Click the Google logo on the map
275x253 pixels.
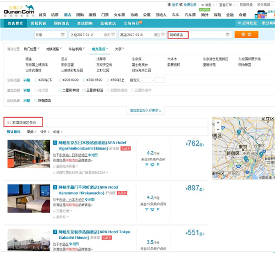(x=221, y=176)
